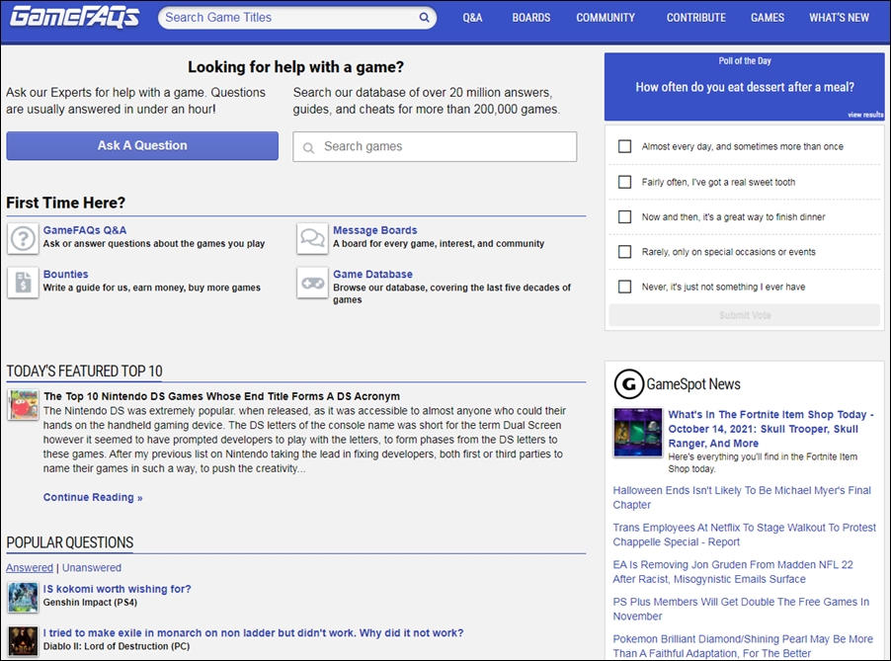891x661 pixels.
Task: Open the 'make exile in monarch' Diablo question
Action: (254, 632)
